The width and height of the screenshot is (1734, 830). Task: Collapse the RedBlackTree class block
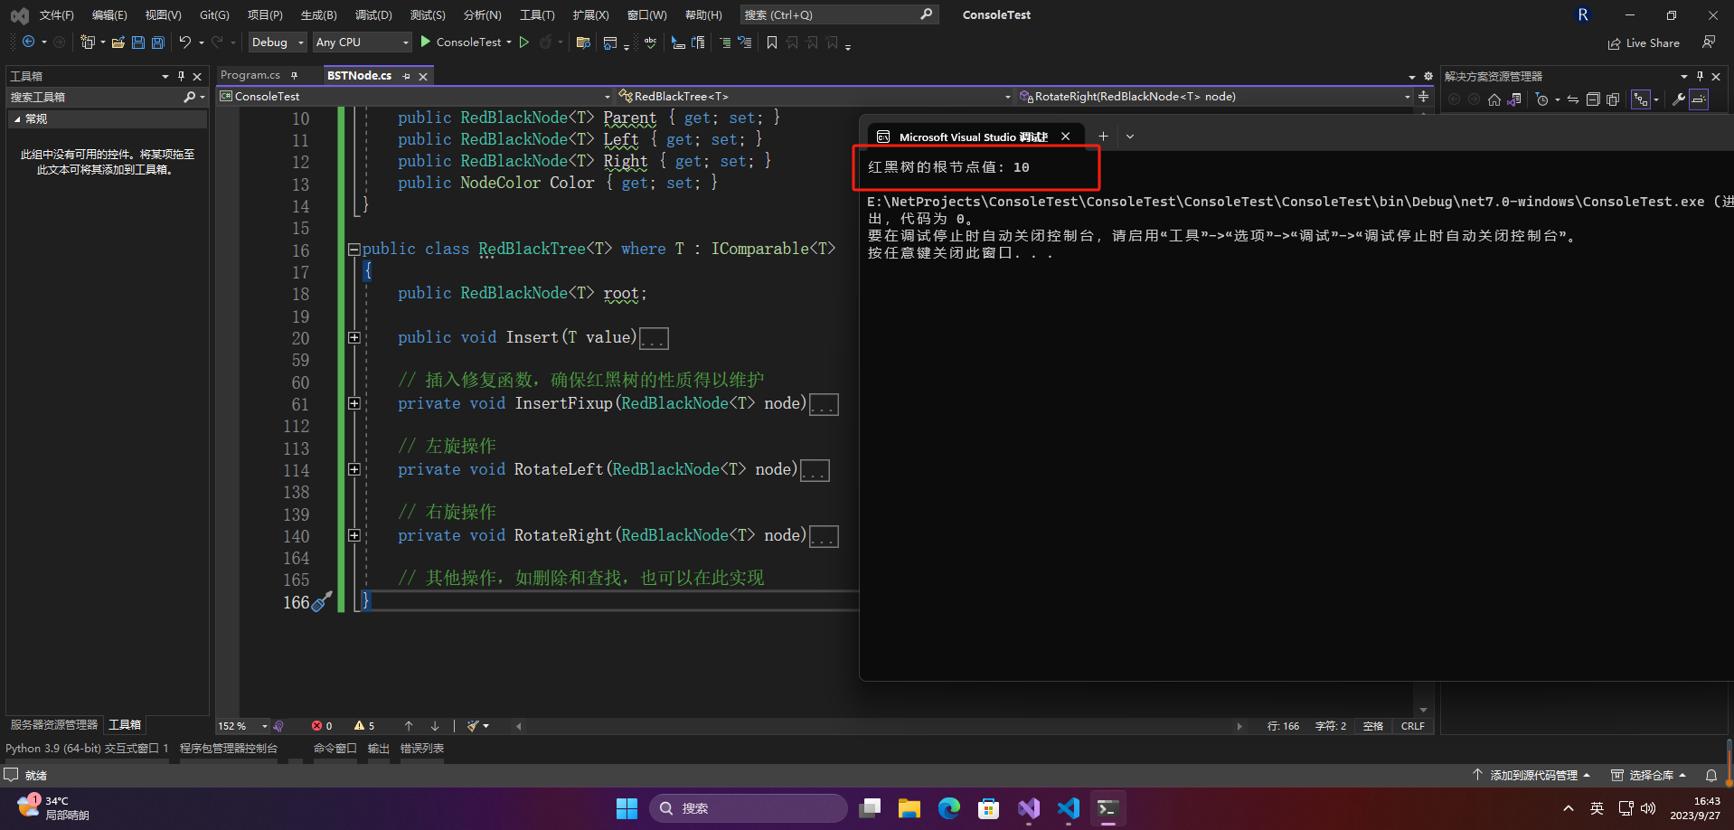354,250
